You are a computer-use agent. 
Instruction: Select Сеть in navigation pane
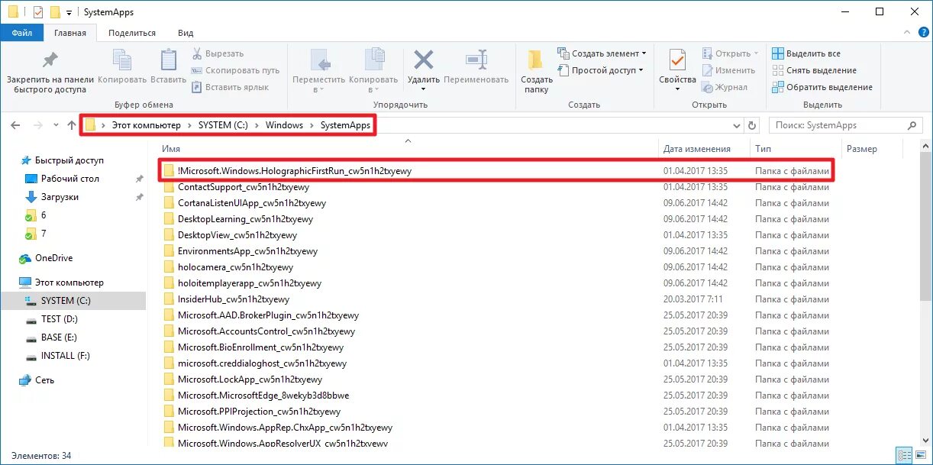coord(45,380)
